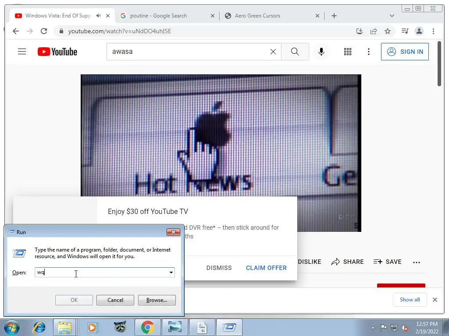Open the Windows Start orb
449x336 pixels.
pos(12,327)
